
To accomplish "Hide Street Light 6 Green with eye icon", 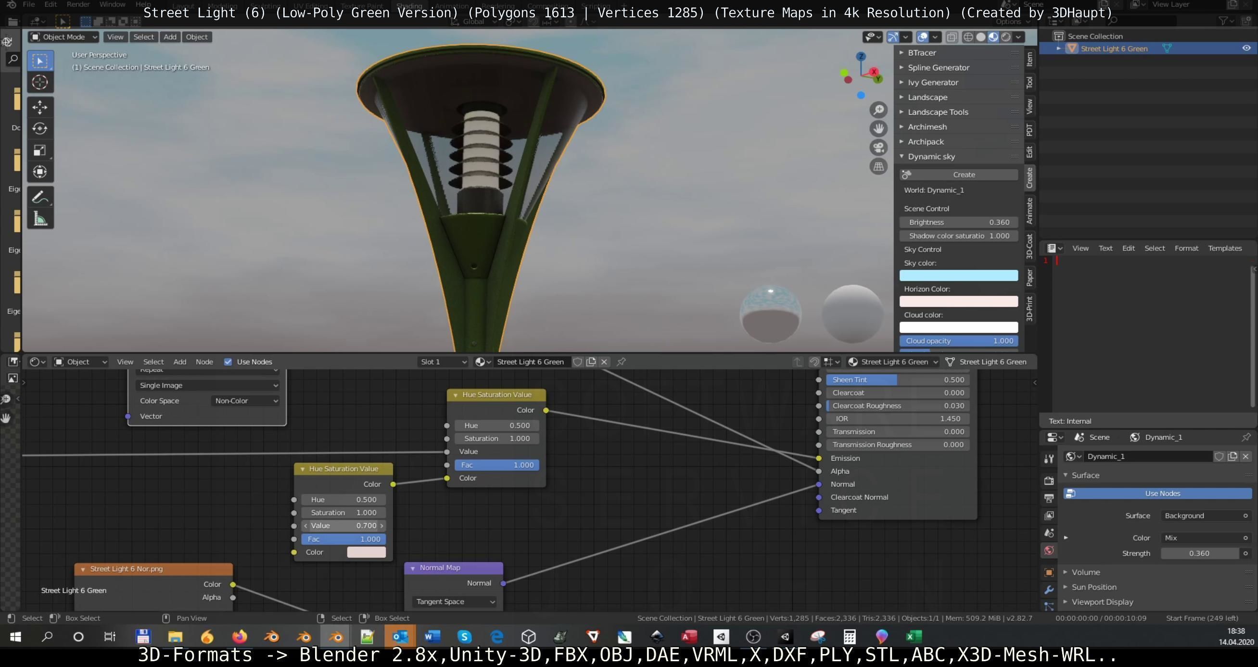I will pyautogui.click(x=1246, y=49).
